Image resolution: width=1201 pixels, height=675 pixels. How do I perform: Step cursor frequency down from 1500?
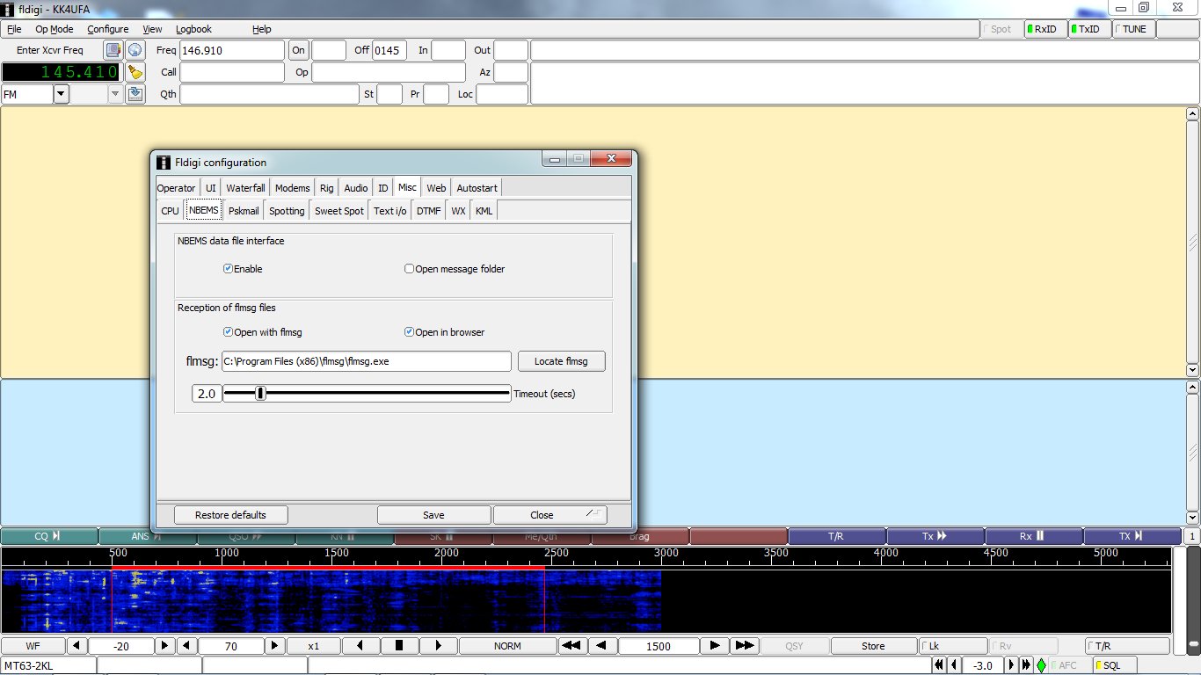(601, 645)
